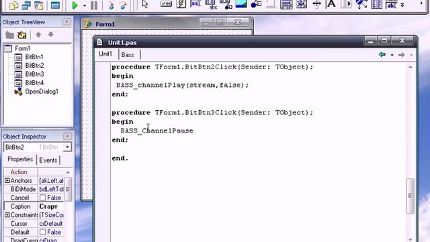Pick the Image component
This screenshot has width=430, height=242.
(241, 4)
